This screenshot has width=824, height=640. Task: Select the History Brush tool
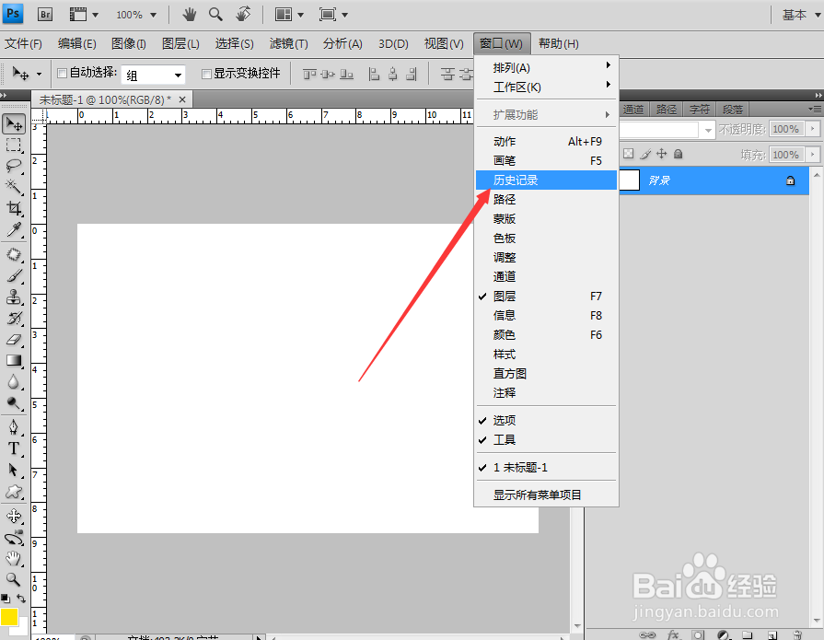[x=14, y=319]
